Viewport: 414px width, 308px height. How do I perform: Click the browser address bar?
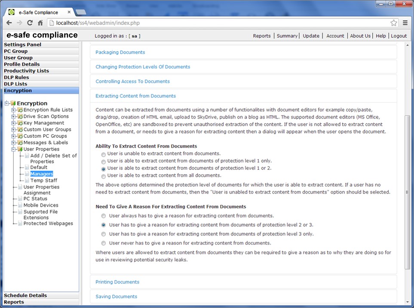(215, 23)
